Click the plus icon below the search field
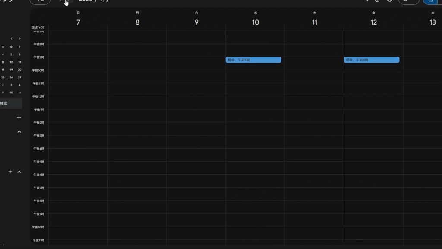This screenshot has width=442, height=249. coord(19,118)
